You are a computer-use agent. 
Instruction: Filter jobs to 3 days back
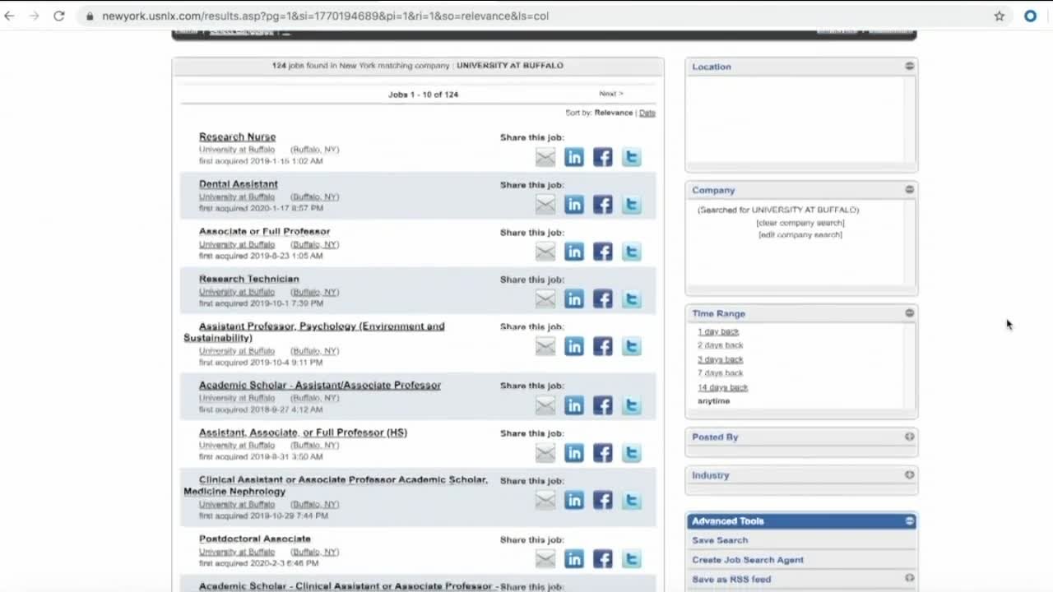721,359
